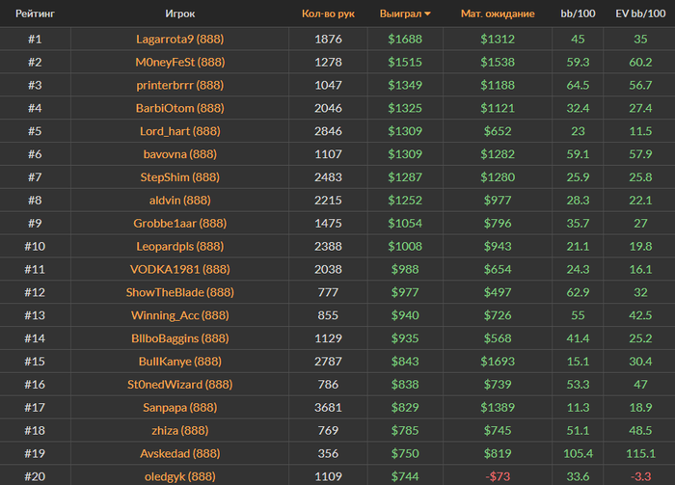Click BullKanye (888) player name
Viewport: 675px width, 485px height.
180,362
